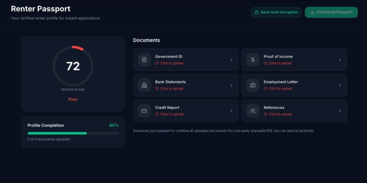Click the Employment Letter title text

pyautogui.click(x=280, y=82)
